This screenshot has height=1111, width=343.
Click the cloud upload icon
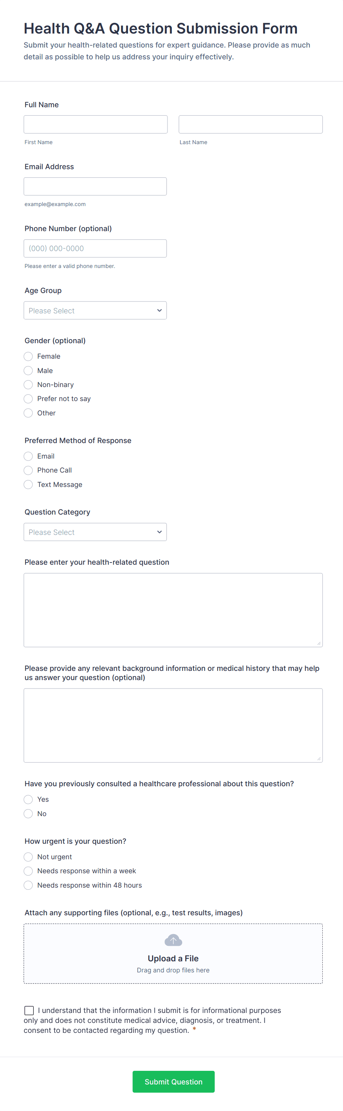(173, 940)
